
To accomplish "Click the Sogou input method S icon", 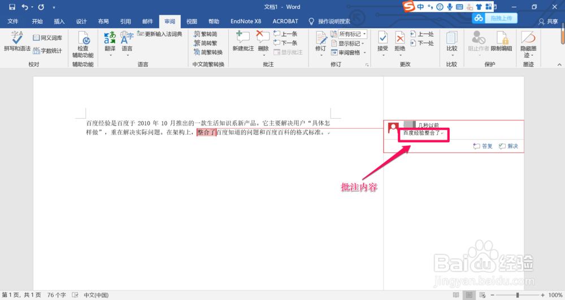I will (x=409, y=6).
